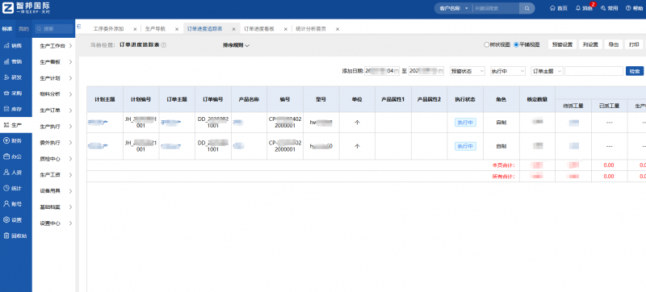646x292 pixels.
Task: Click the 消息 bell notification icon
Action: point(578,8)
